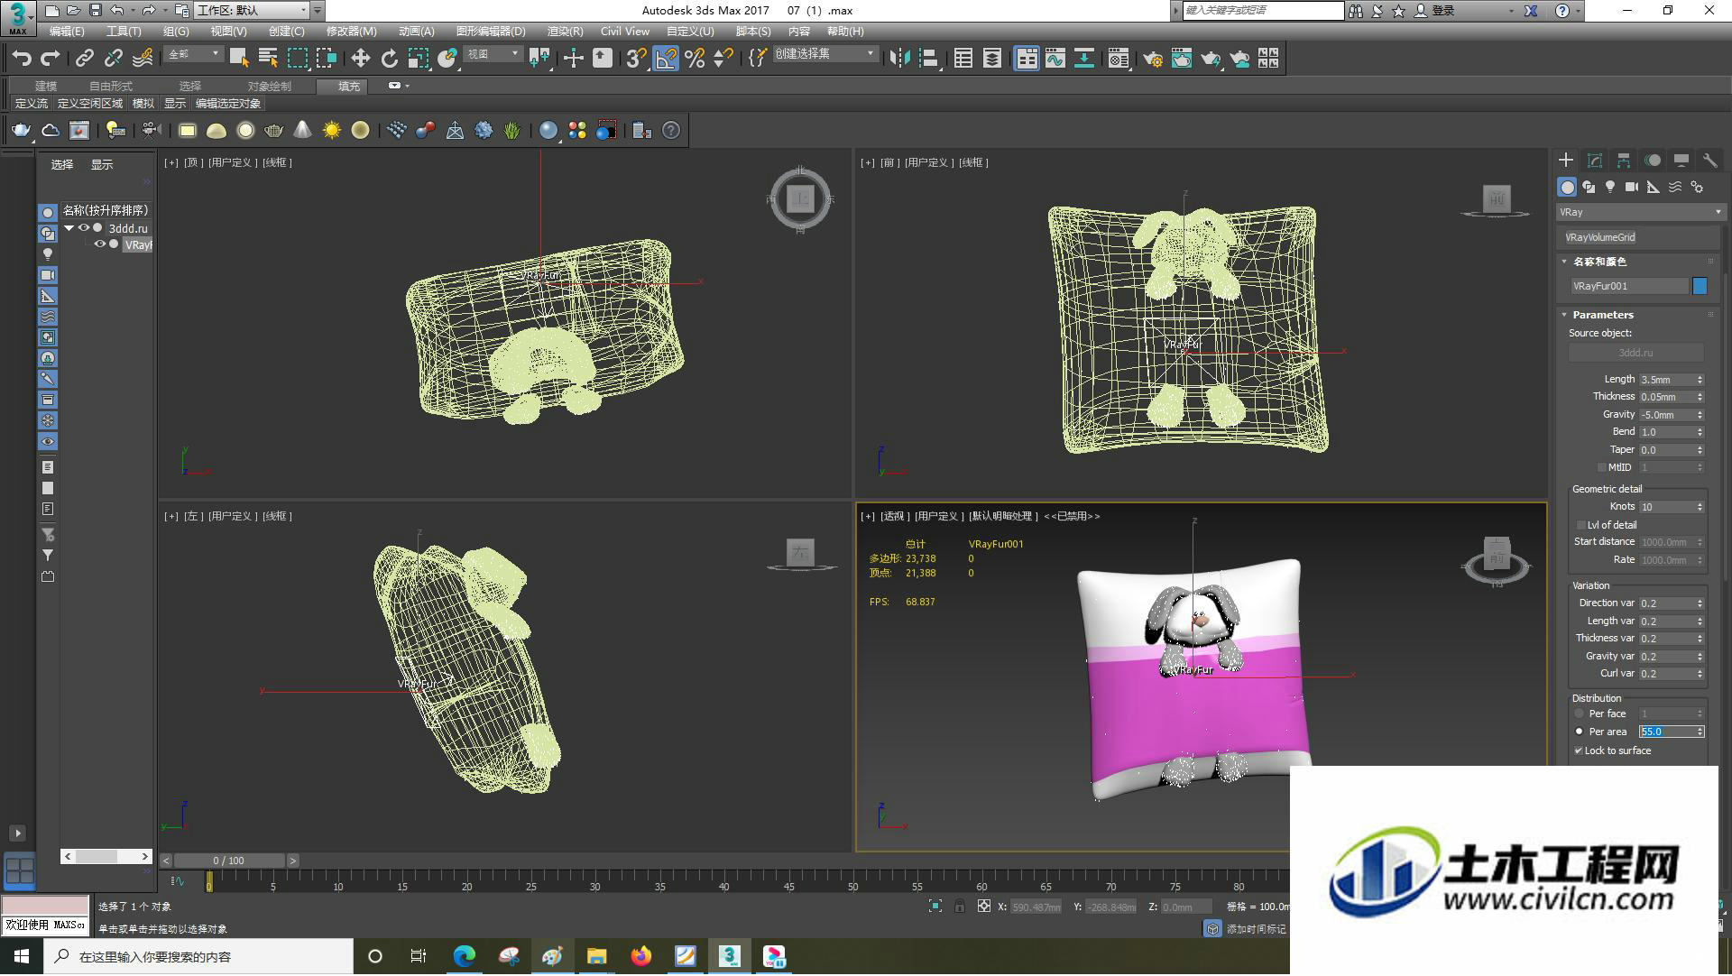Select the Per face radio button
This screenshot has height=976, width=1732.
pos(1579,714)
